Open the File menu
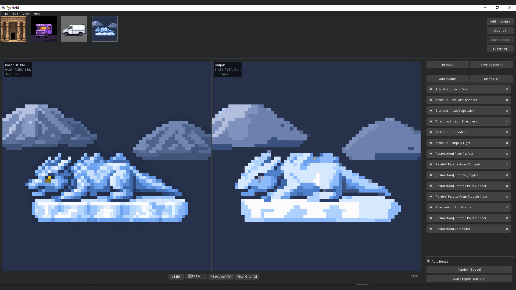The height and width of the screenshot is (290, 516). [6, 14]
